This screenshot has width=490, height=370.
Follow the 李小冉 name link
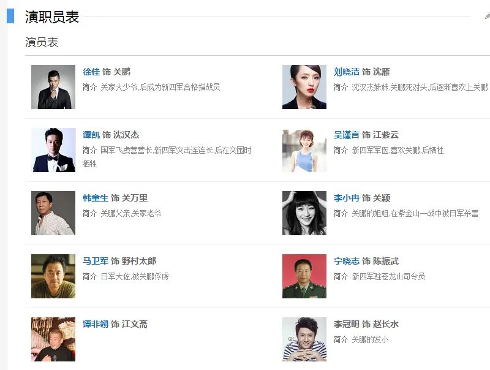tap(347, 198)
